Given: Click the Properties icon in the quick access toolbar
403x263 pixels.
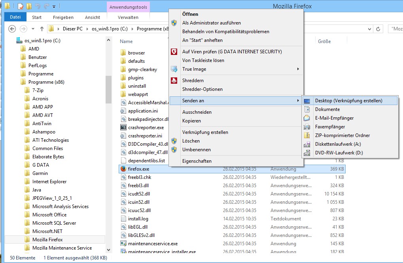Looking at the screenshot, I should pos(21,6).
